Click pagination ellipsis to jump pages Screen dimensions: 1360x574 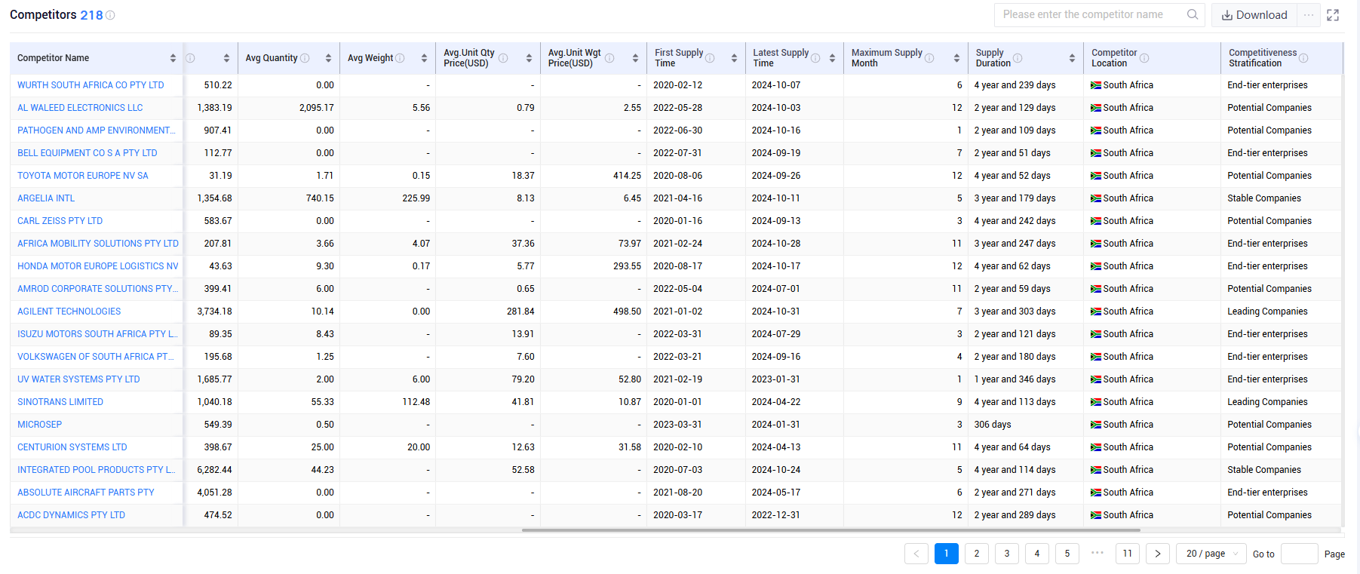pyautogui.click(x=1098, y=553)
